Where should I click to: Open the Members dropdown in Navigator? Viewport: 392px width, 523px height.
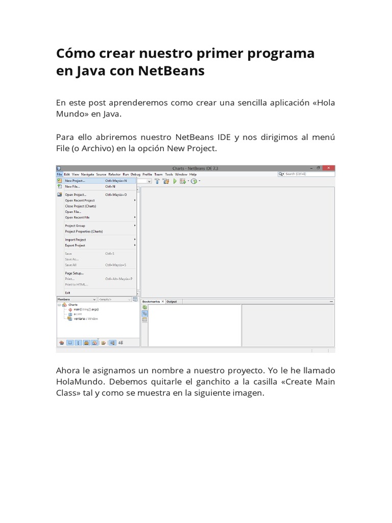click(x=77, y=299)
